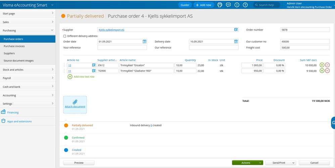Expand the Start page menu
Viewport: 335px width, 168px height.
[28, 13]
